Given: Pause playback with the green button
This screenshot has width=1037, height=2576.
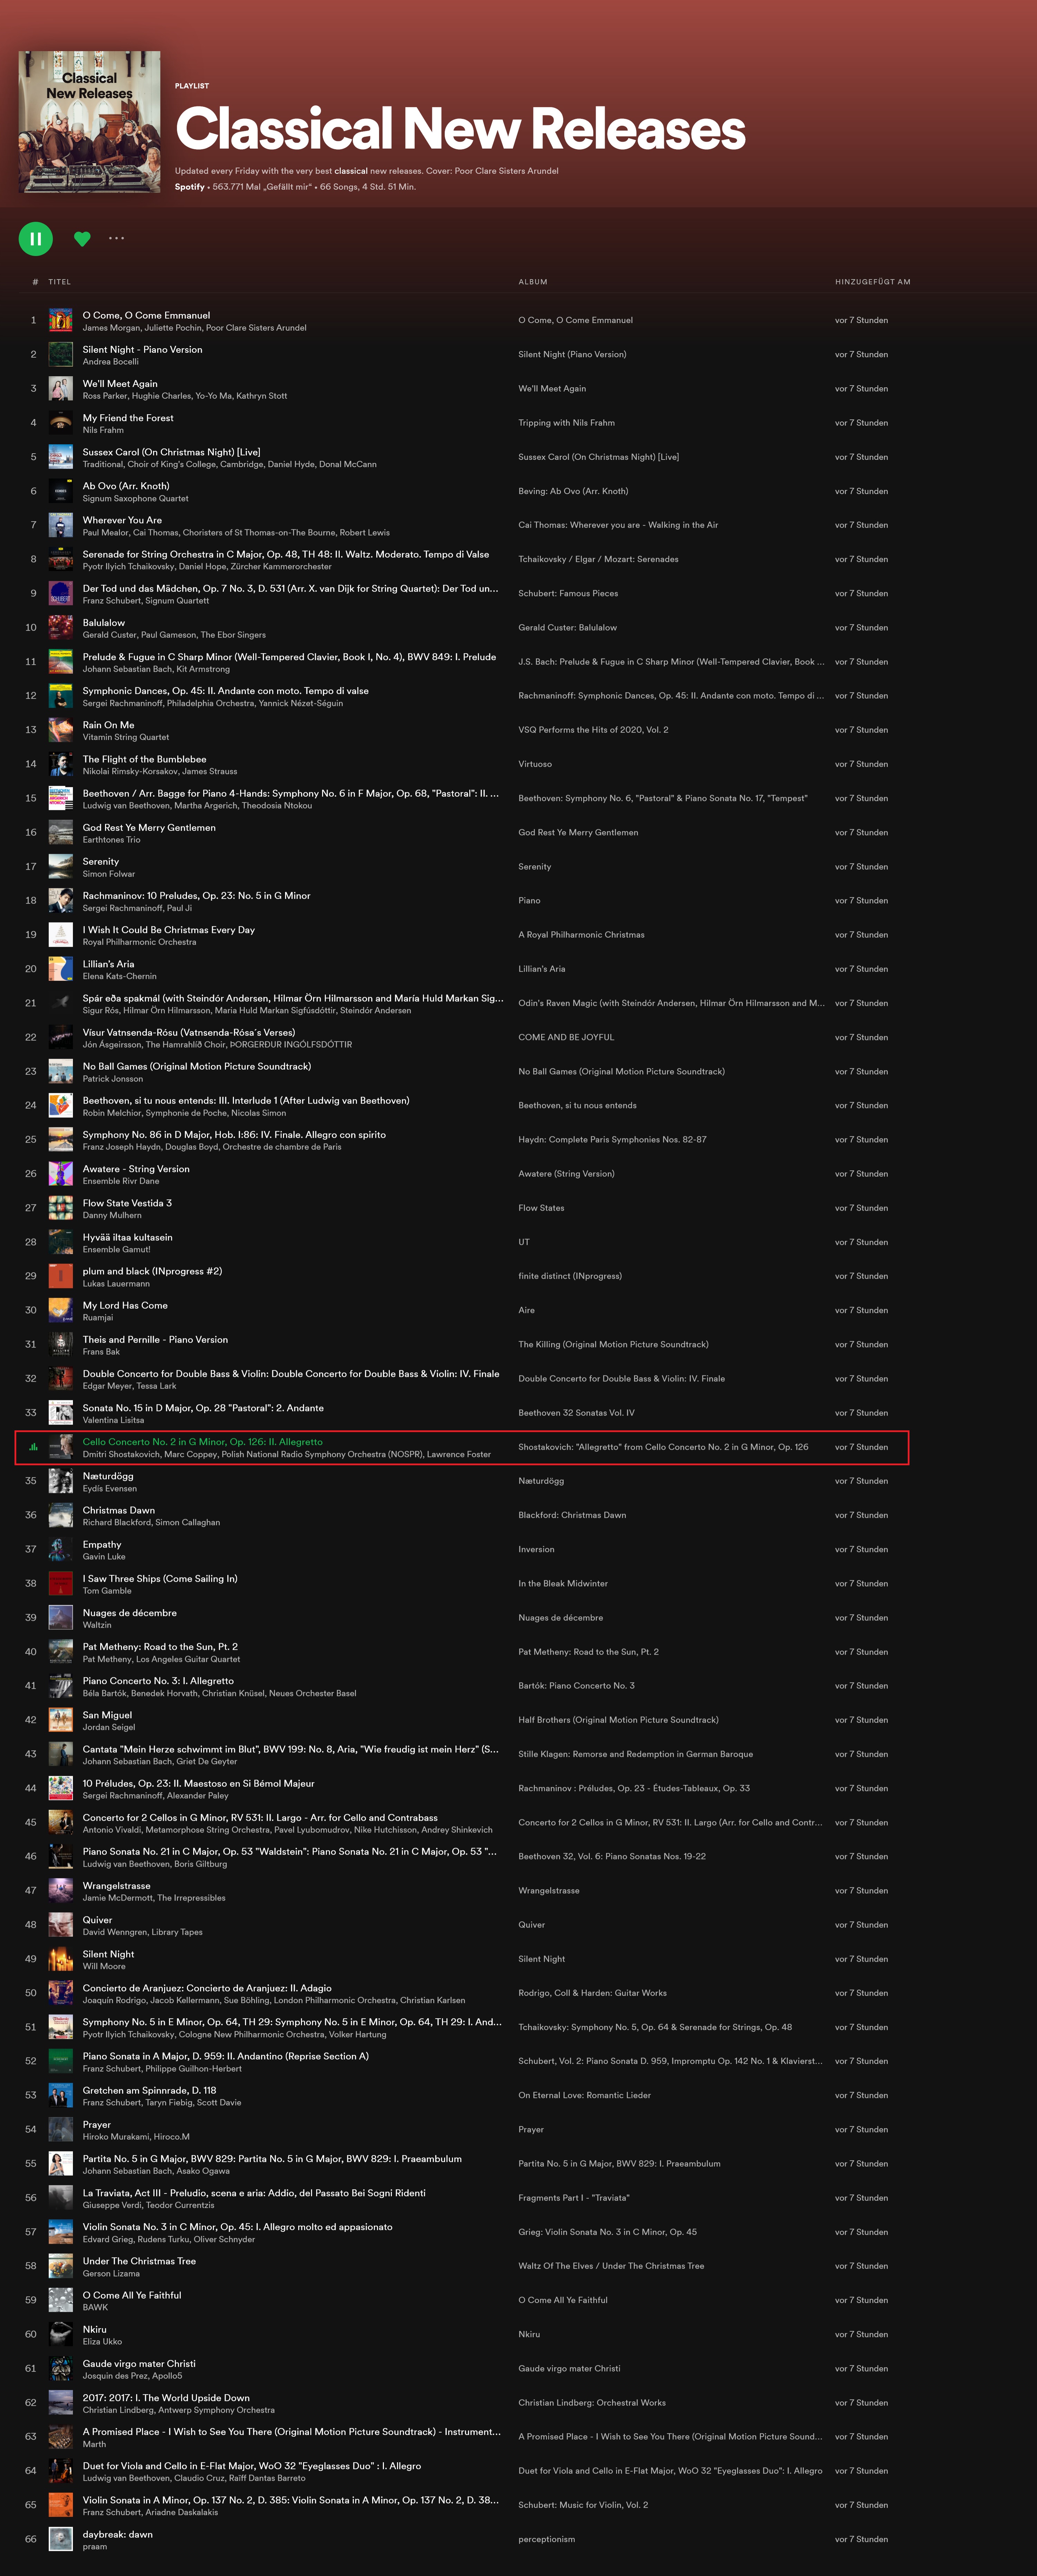Looking at the screenshot, I should [x=35, y=238].
